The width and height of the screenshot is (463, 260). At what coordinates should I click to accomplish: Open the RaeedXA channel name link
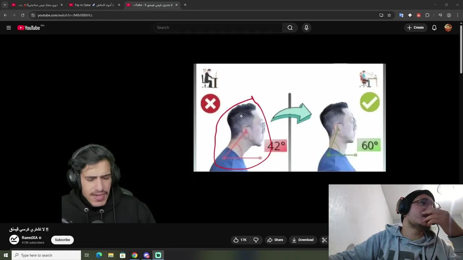click(x=30, y=238)
